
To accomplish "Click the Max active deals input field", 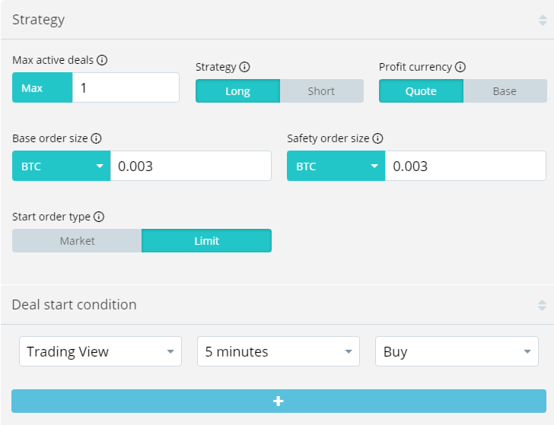I will tap(126, 88).
